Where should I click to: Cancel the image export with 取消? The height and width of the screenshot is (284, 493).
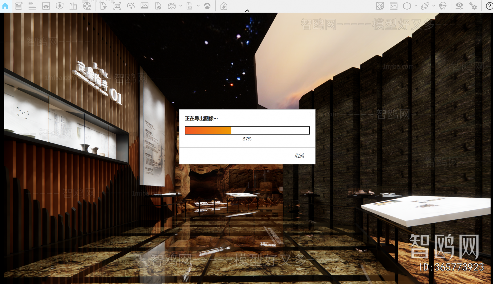[299, 156]
